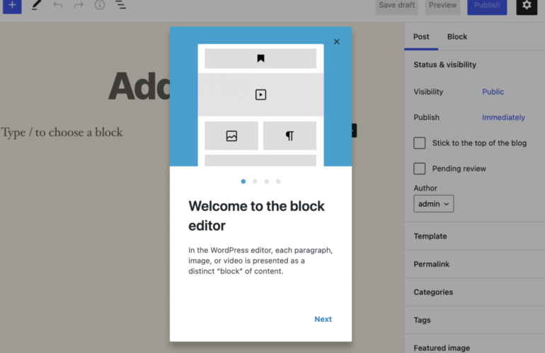This screenshot has width=545, height=353.
Task: Switch to the Post tab
Action: (x=421, y=37)
